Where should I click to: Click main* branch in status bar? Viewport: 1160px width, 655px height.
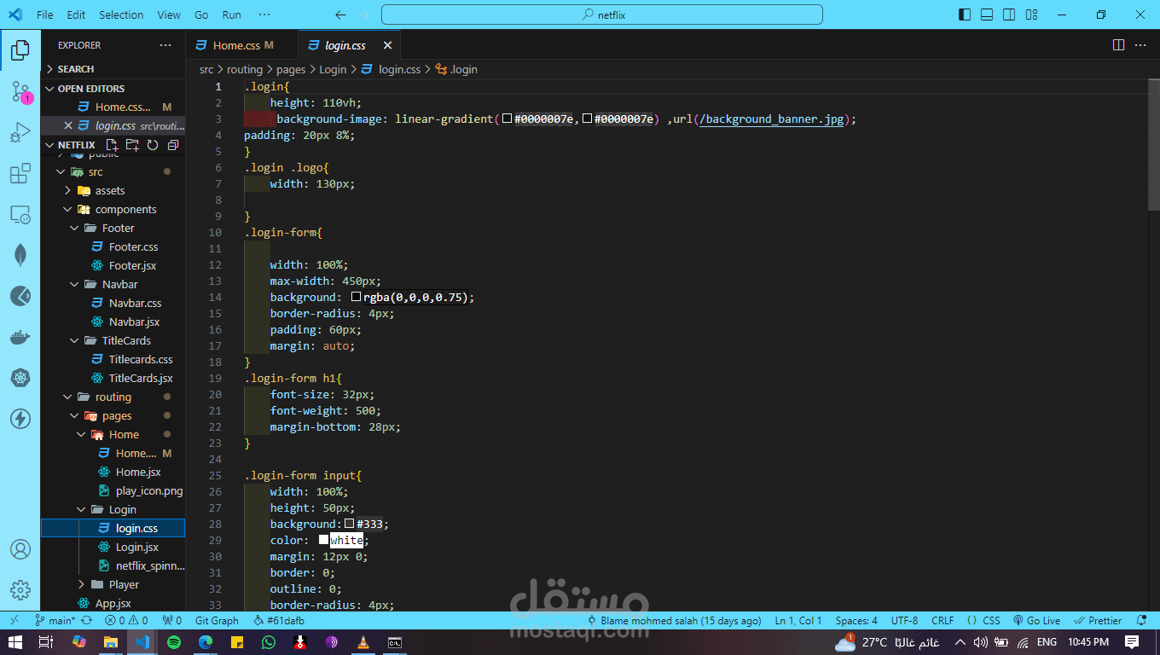point(55,620)
